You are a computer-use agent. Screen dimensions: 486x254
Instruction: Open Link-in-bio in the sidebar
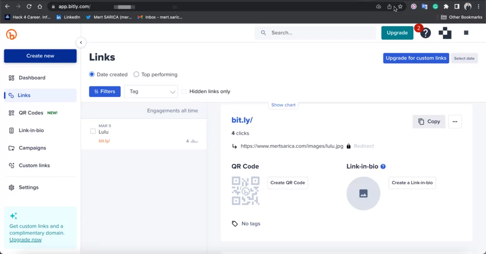pyautogui.click(x=40, y=130)
